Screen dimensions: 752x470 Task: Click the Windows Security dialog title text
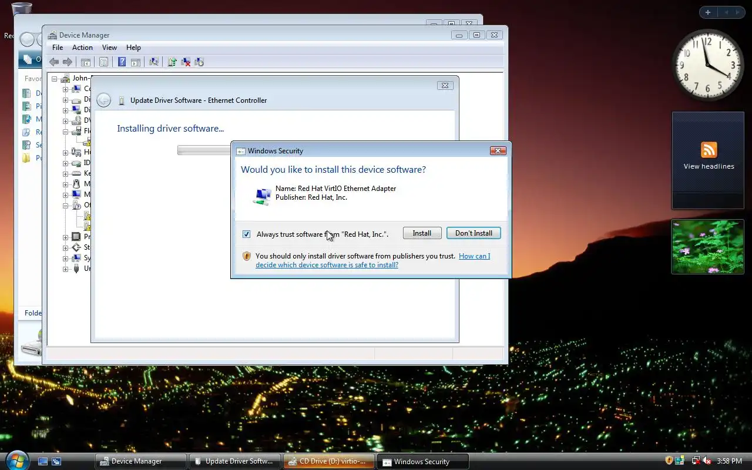276,151
